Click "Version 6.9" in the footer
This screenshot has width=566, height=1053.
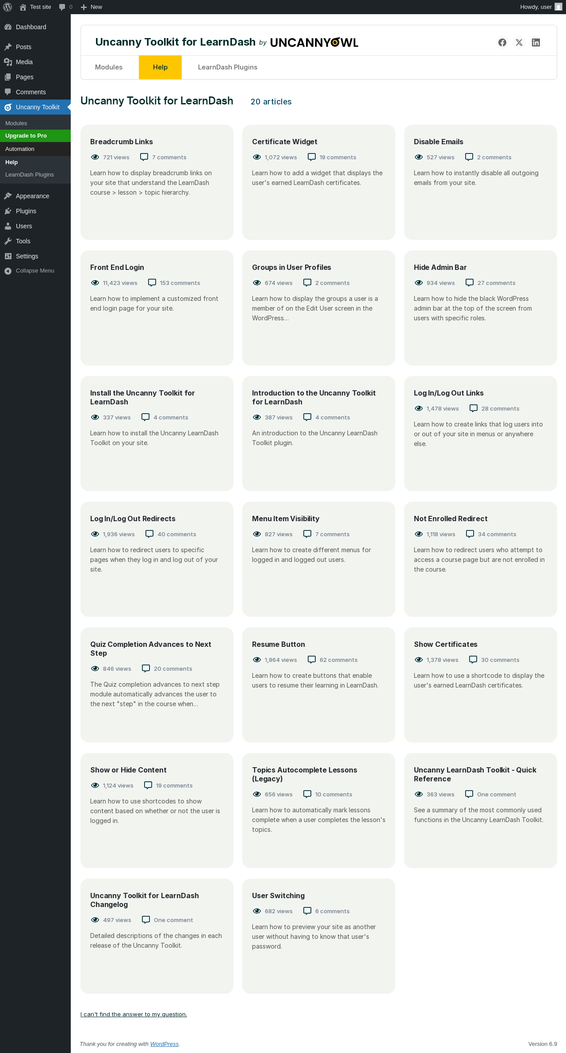543,1044
